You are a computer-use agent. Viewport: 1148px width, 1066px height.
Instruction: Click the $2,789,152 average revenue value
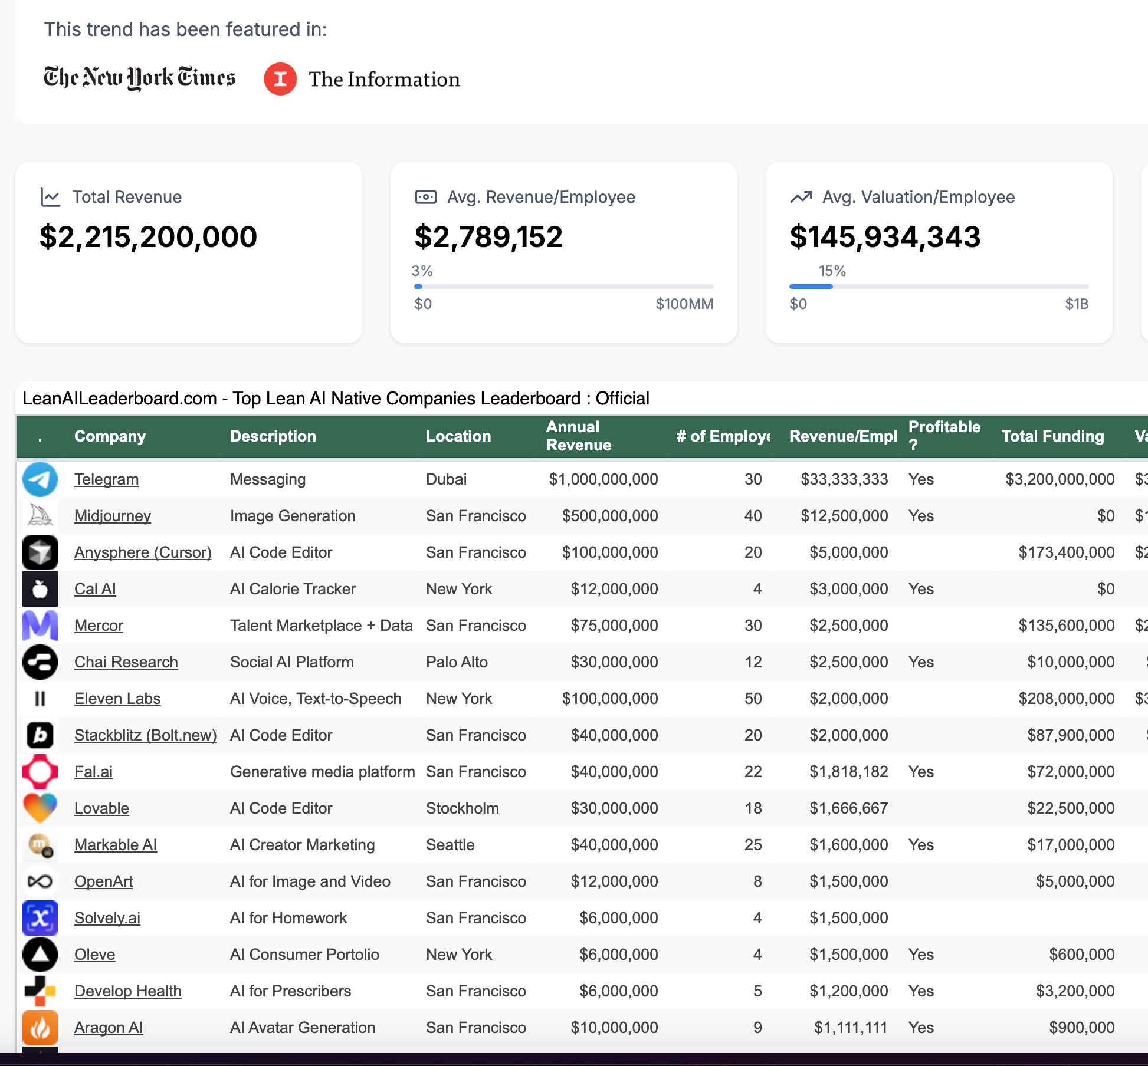(x=488, y=237)
